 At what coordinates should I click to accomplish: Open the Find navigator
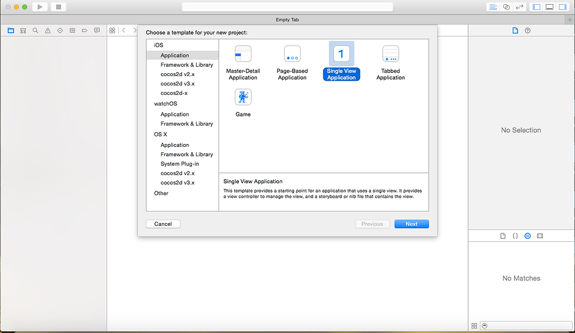[x=35, y=31]
